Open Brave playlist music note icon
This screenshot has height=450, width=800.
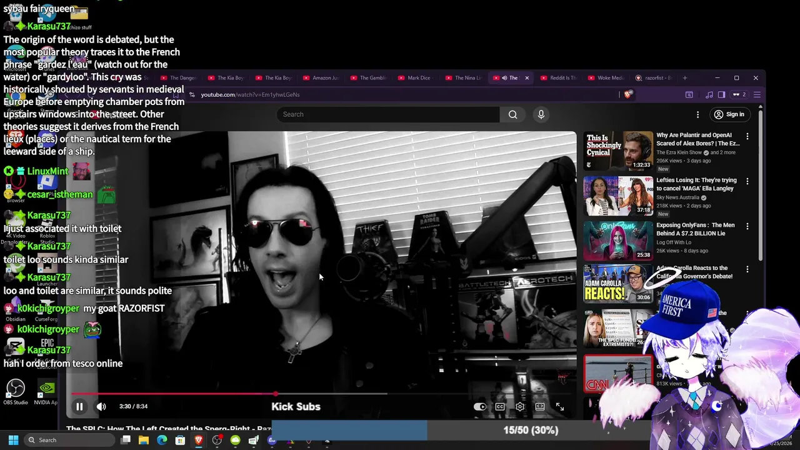tap(709, 94)
